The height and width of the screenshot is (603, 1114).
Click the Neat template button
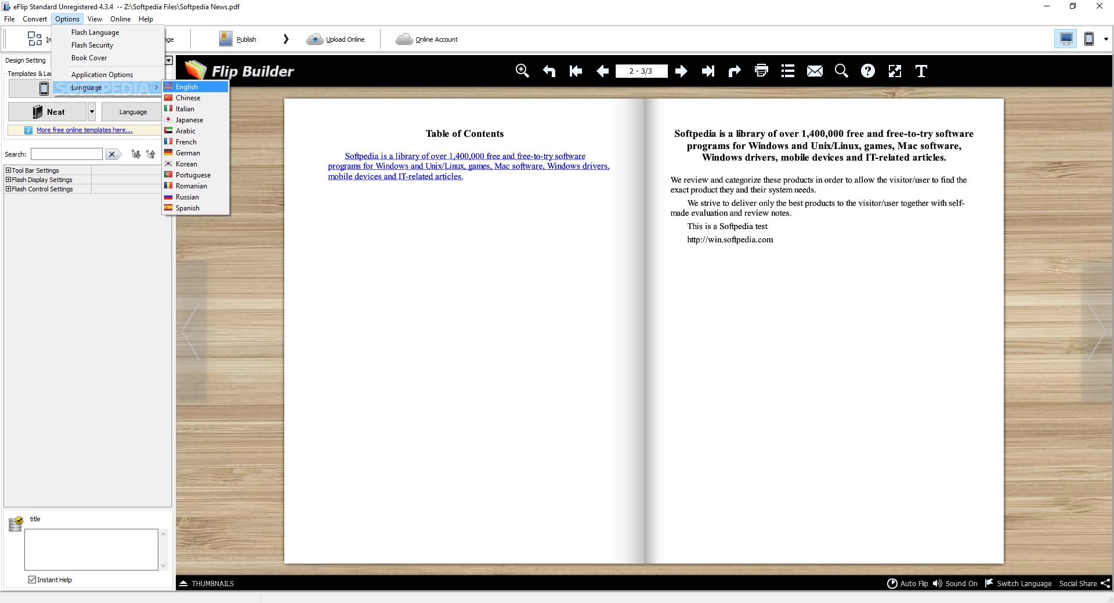48,112
